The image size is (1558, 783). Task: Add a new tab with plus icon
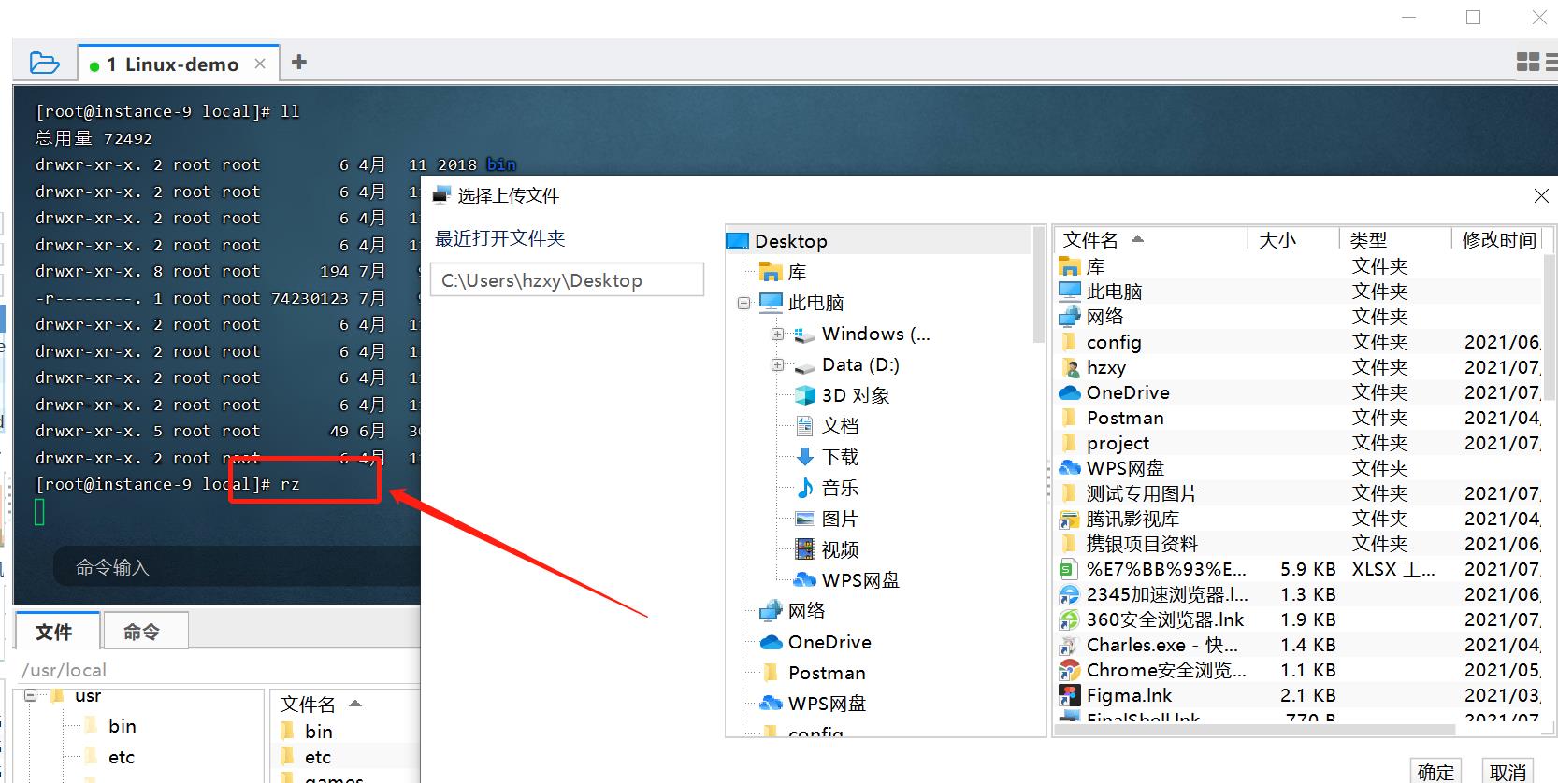(x=299, y=62)
